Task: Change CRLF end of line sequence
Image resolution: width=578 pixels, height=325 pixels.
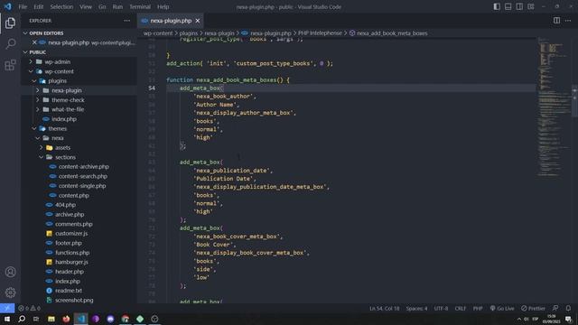Action: [461, 308]
